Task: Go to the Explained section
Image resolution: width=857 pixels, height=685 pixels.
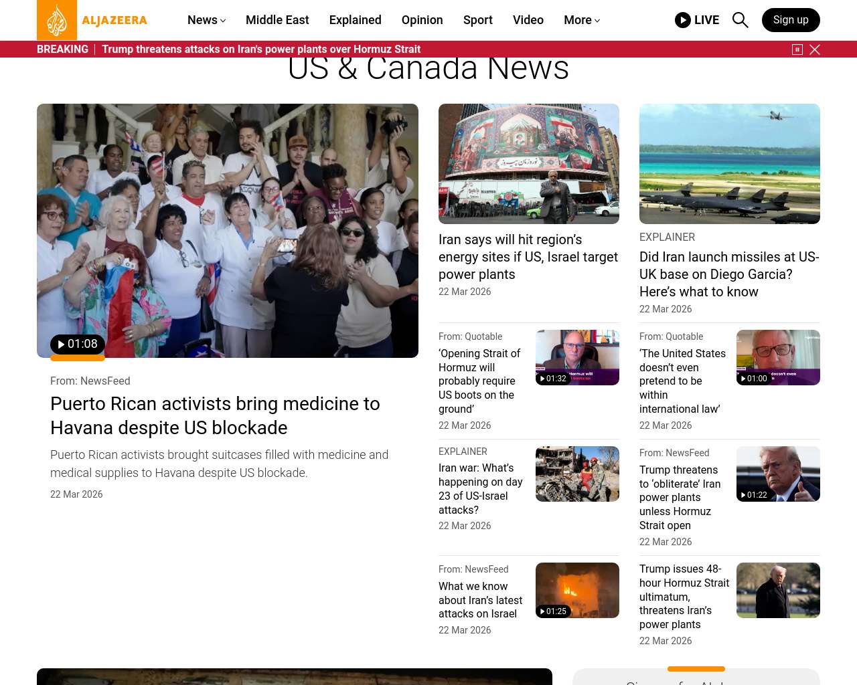Action: [x=356, y=20]
